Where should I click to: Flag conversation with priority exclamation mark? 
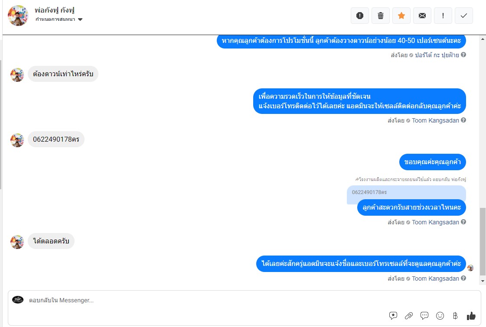coord(443,16)
